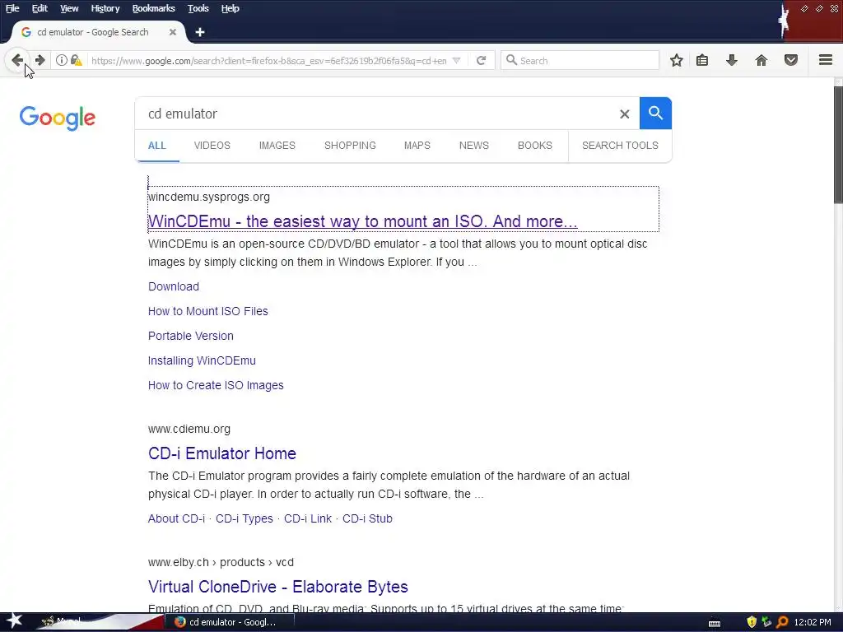Open the star start button on the taskbar
Image resolution: width=843 pixels, height=632 pixels.
coord(14,621)
